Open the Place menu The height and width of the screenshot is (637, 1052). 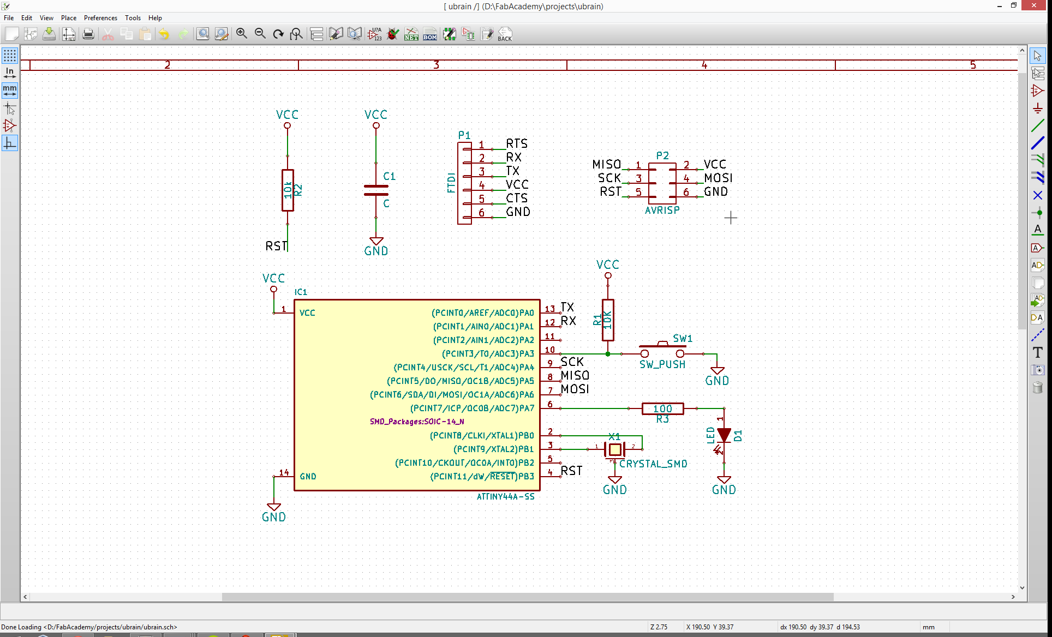(x=69, y=18)
